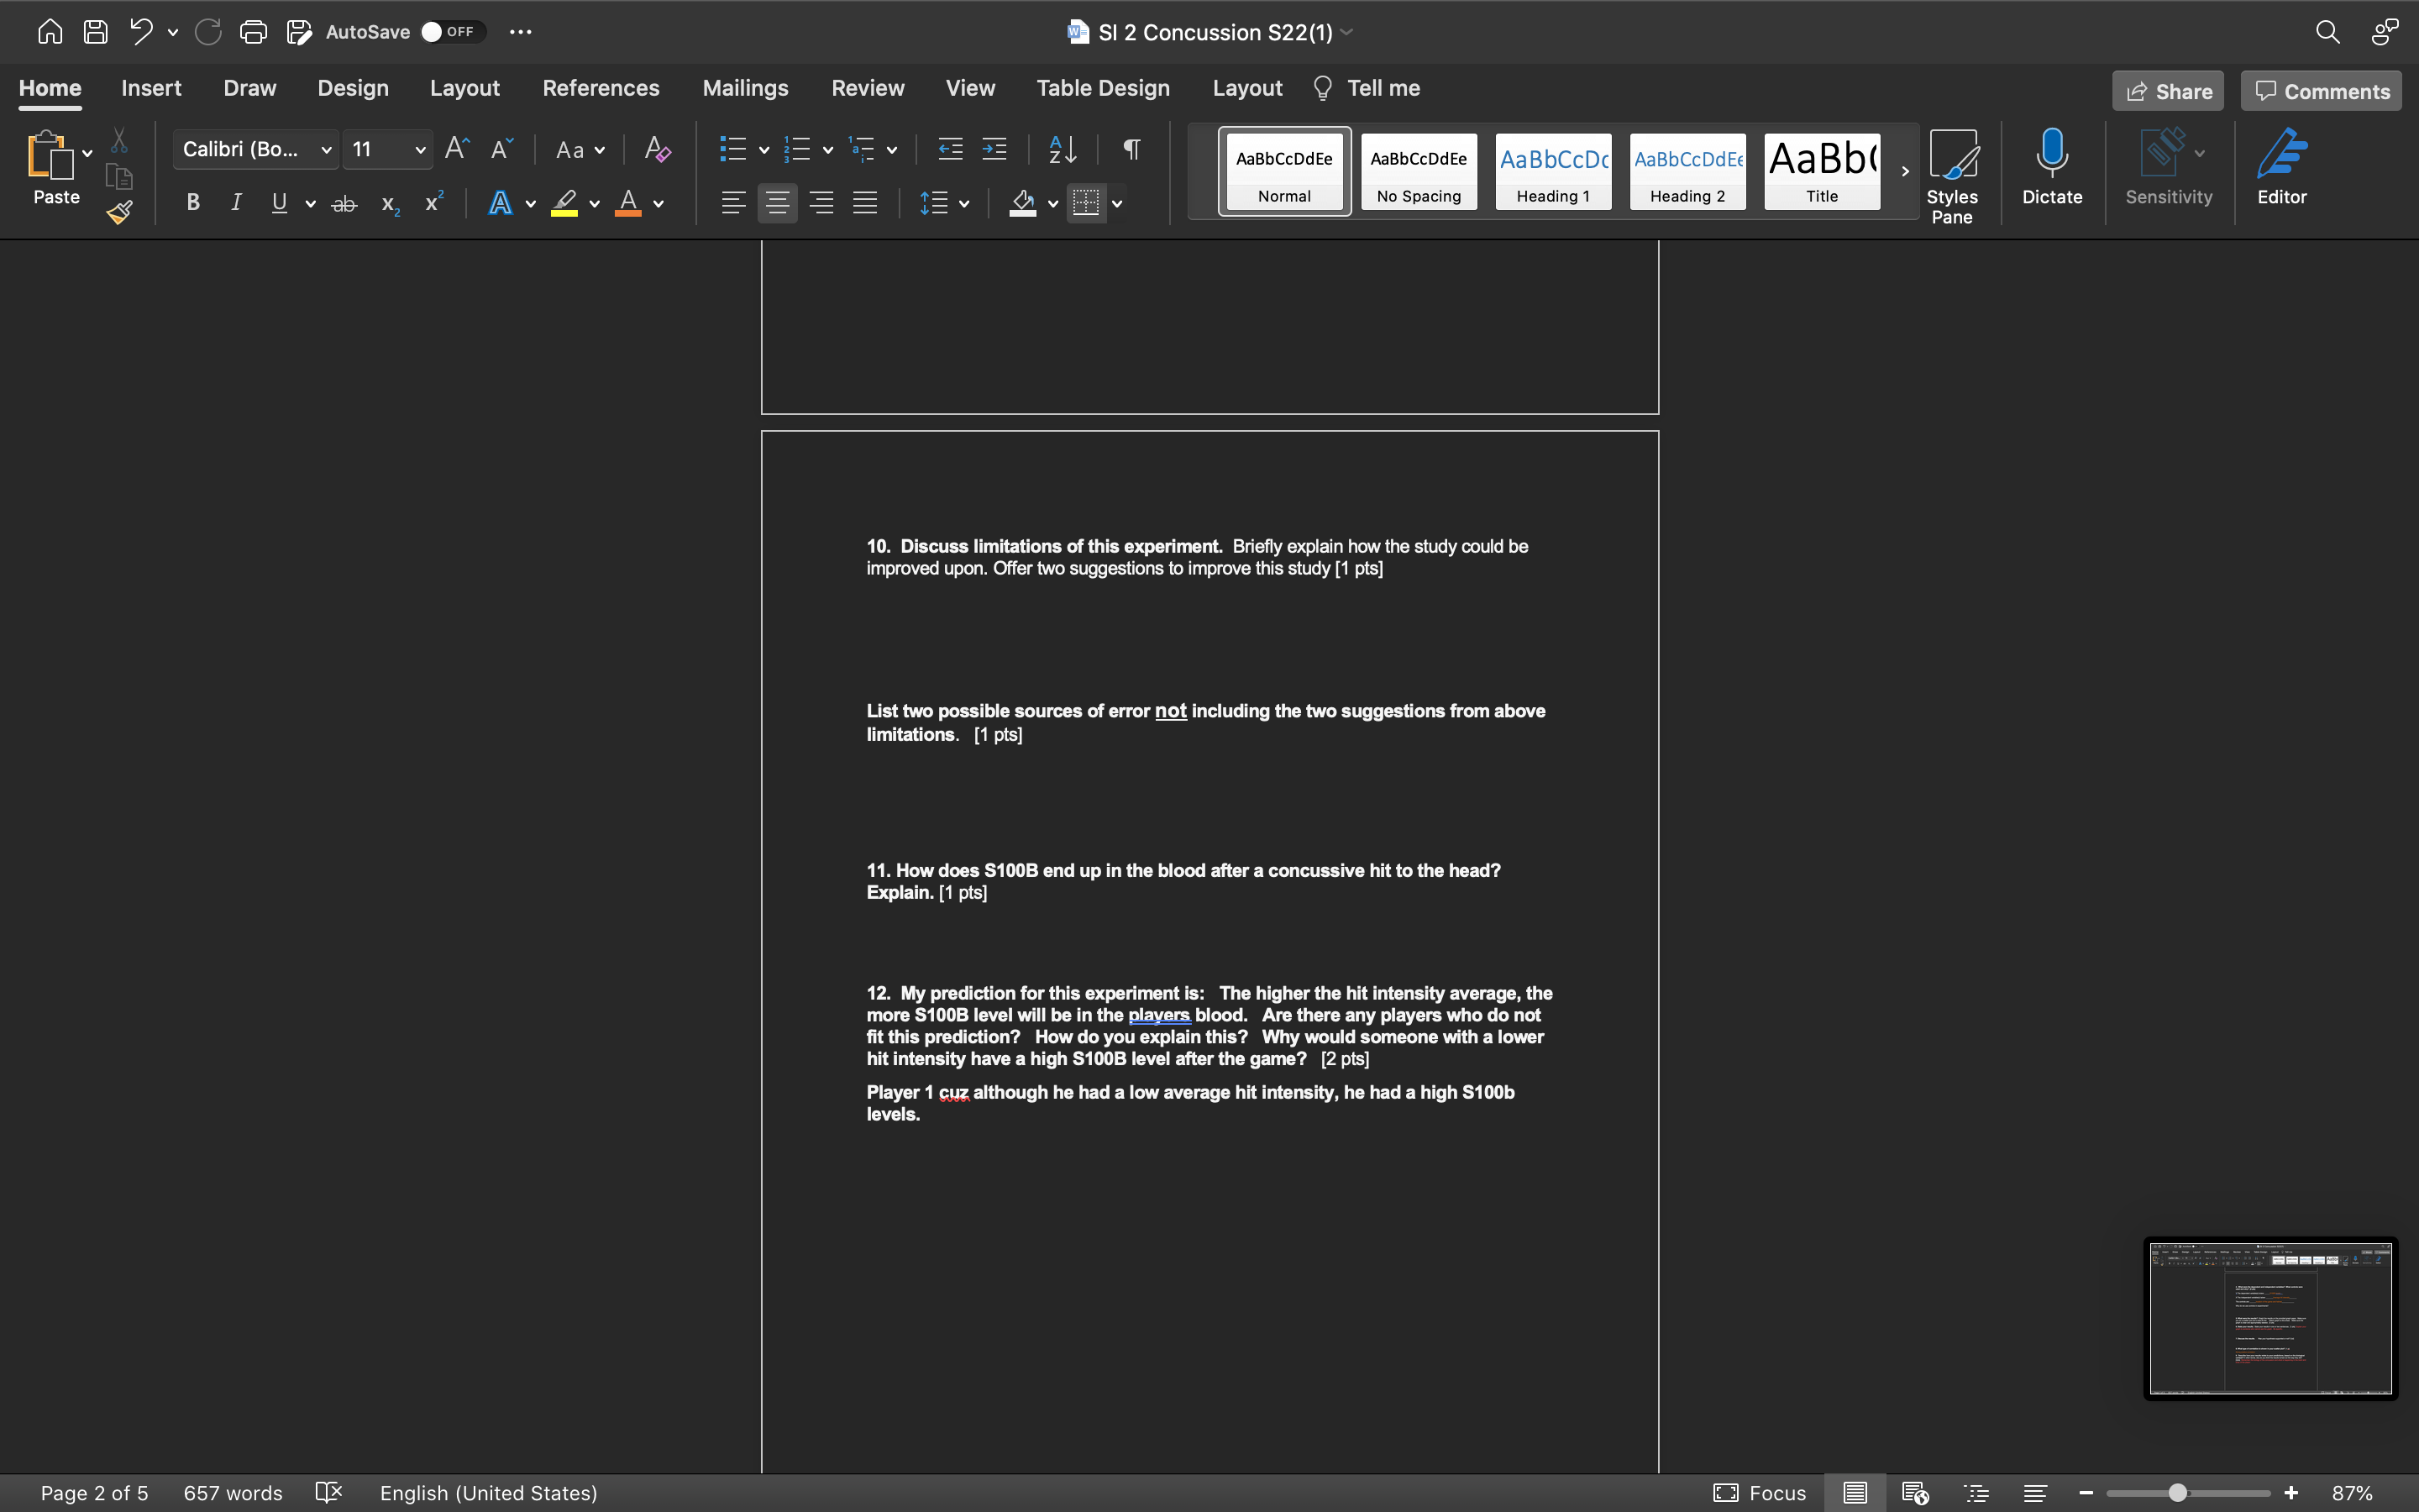Click the Format Painter brush icon
This screenshot has width=2419, height=1512.
pos(120,212)
